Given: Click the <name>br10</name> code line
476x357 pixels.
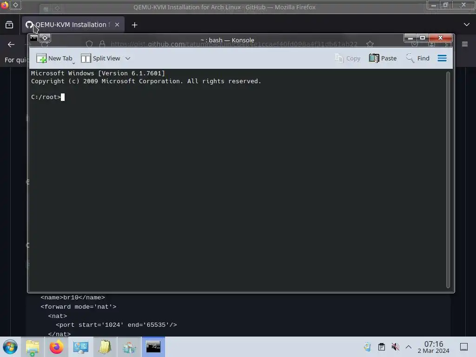Looking at the screenshot, I should (73, 297).
